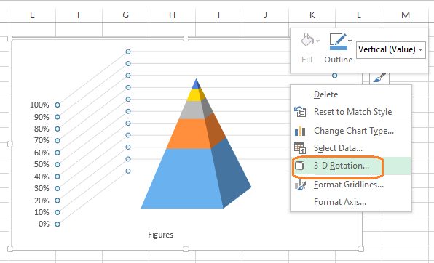Choose Delete from the context menu
The image size is (434, 263).
pos(325,94)
